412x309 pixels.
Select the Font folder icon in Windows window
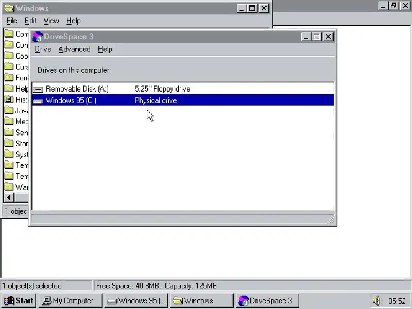pyautogui.click(x=9, y=78)
